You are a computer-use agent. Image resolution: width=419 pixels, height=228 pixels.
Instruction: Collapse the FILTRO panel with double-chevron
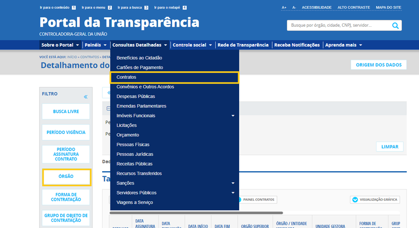tap(85, 97)
